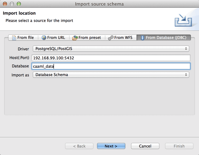Click the Finish button
Screen dimensions: 199x155
[x=179, y=146]
